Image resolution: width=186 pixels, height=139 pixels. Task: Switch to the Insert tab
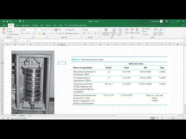point(17,25)
